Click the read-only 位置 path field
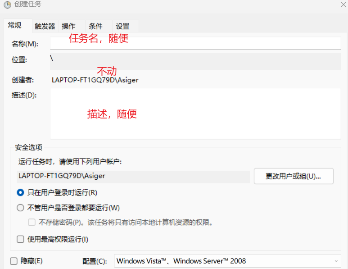 tap(195, 61)
